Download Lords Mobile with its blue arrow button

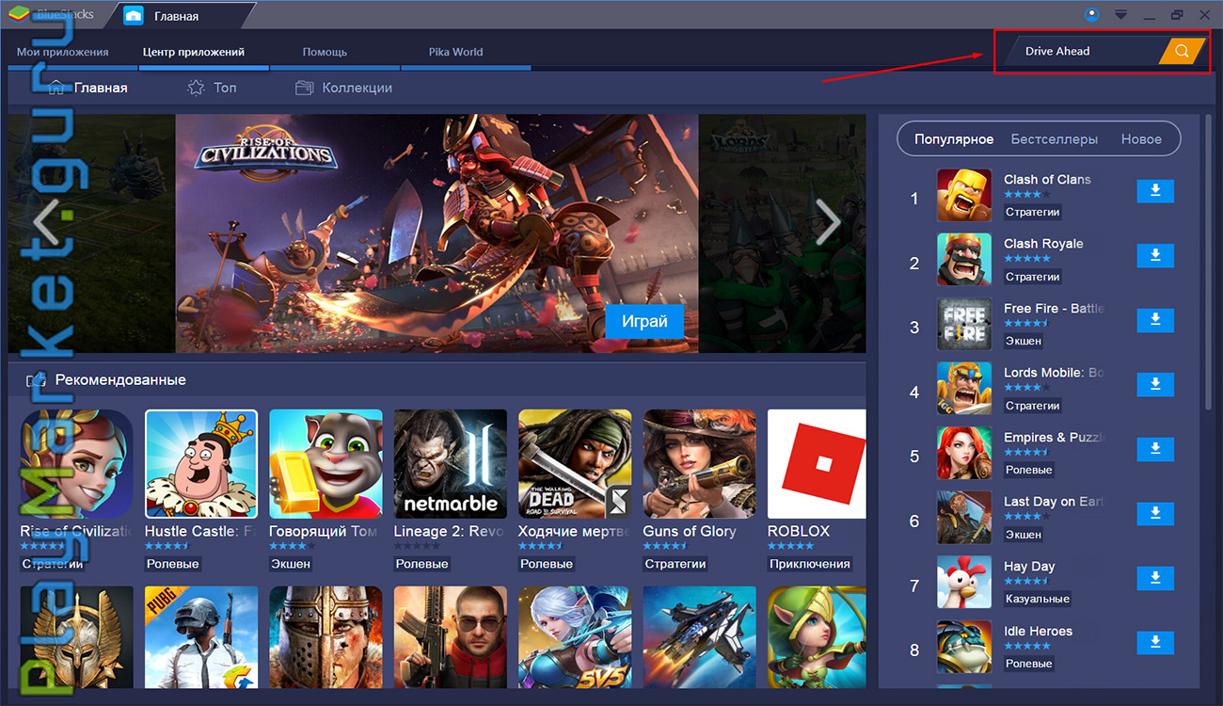pos(1155,384)
